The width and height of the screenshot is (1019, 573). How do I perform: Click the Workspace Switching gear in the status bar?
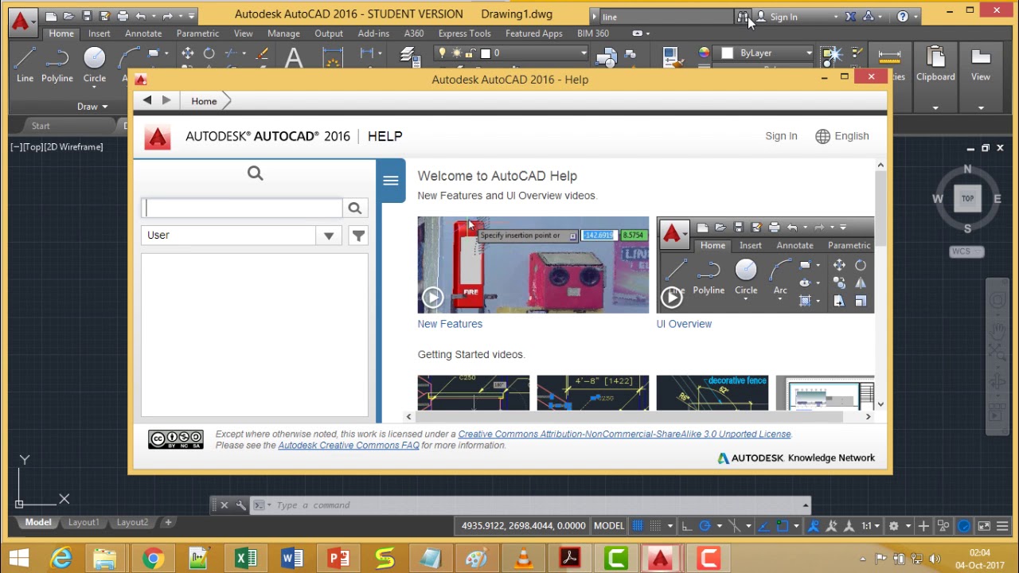pyautogui.click(x=894, y=526)
